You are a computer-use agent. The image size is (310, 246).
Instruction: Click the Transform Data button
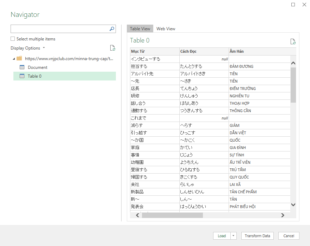(x=257, y=236)
